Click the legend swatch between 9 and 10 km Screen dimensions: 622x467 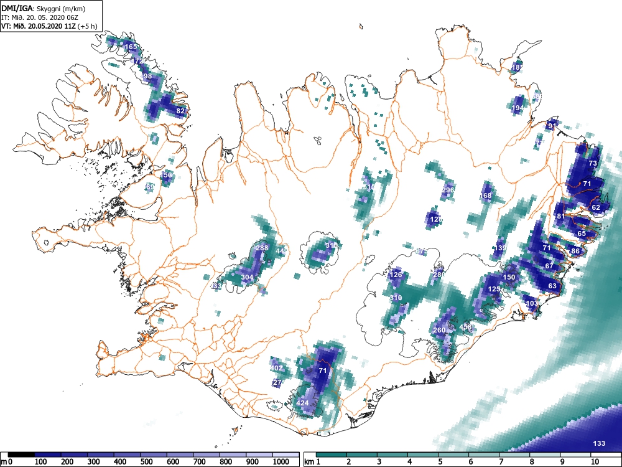(575, 455)
